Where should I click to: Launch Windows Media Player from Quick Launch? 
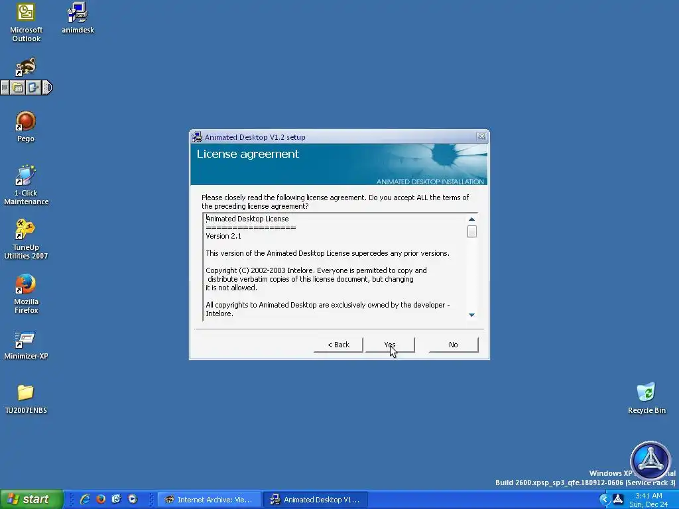133,500
